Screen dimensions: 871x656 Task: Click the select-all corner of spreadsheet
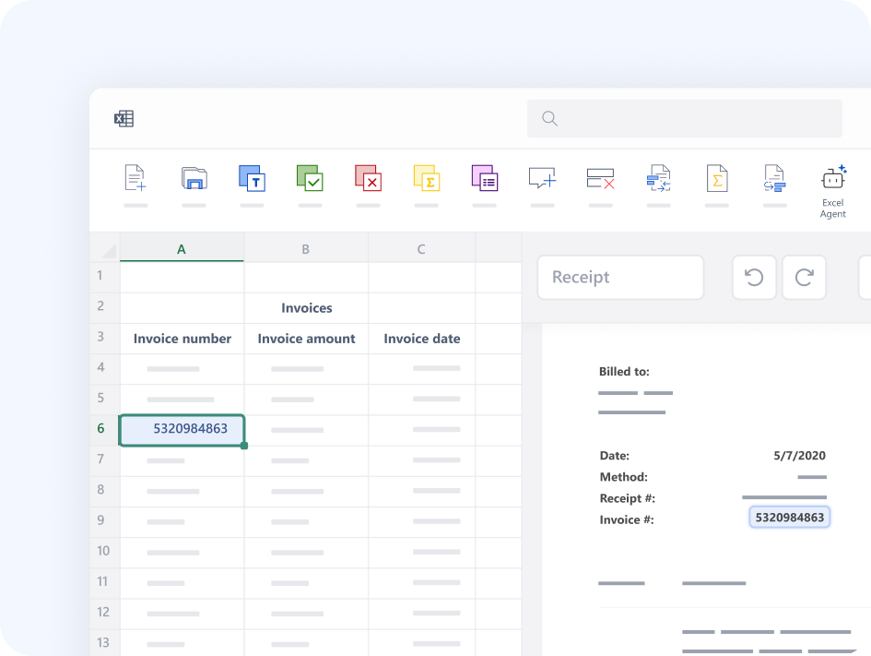(x=107, y=250)
